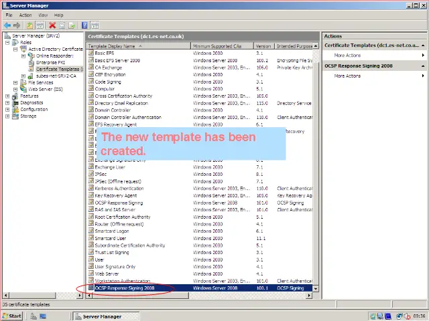Click the Properties icon in toolbar
Screen dimensions: 429x321
[62, 25]
